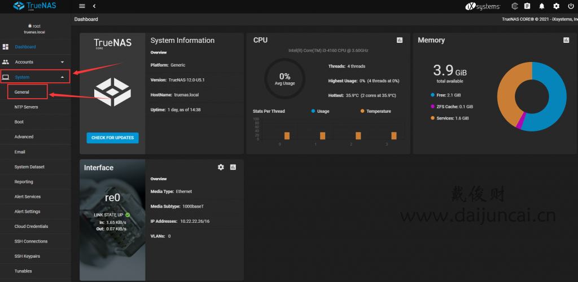
Task: Open the alerts bell icon
Action: coord(542,6)
